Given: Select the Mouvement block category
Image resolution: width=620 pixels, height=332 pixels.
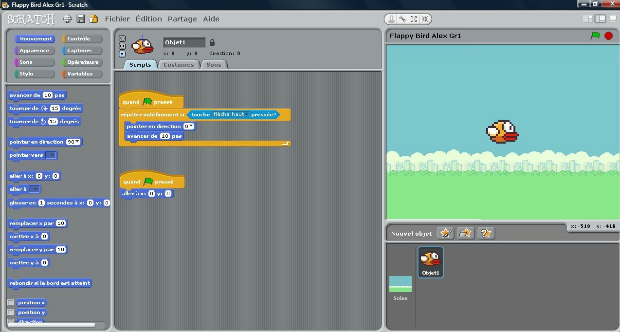Looking at the screenshot, I should 35,39.
